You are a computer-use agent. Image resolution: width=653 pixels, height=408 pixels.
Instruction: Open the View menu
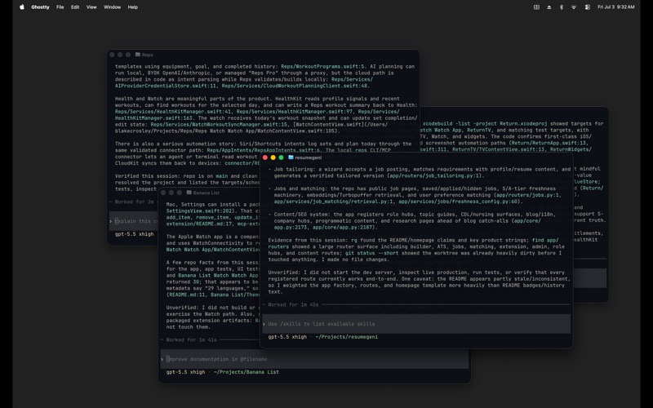[x=91, y=7]
